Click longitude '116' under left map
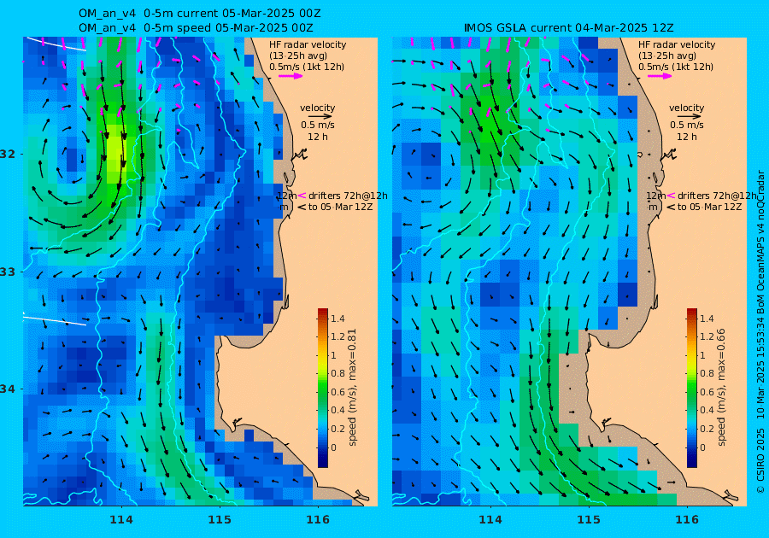 pos(318,520)
